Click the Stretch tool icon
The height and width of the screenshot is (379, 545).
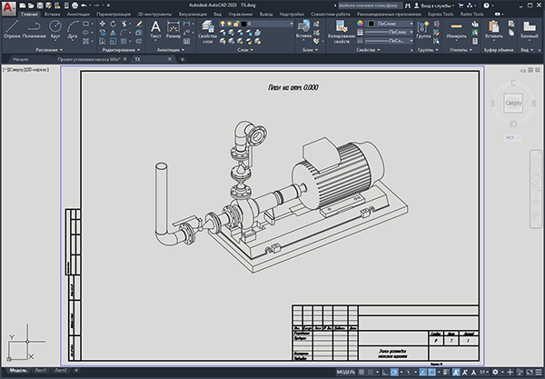[x=103, y=41]
